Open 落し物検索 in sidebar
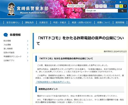 click(8, 49)
